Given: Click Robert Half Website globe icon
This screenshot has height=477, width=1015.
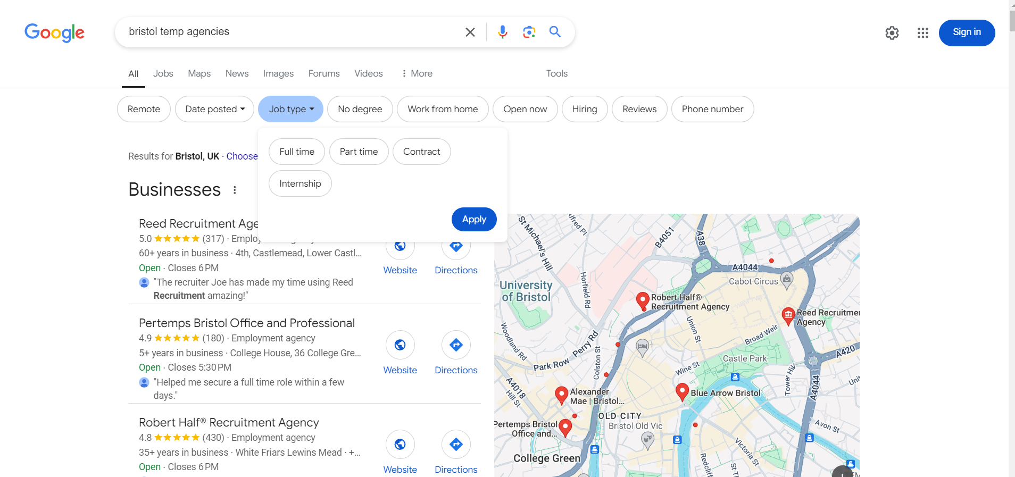Looking at the screenshot, I should tap(400, 445).
